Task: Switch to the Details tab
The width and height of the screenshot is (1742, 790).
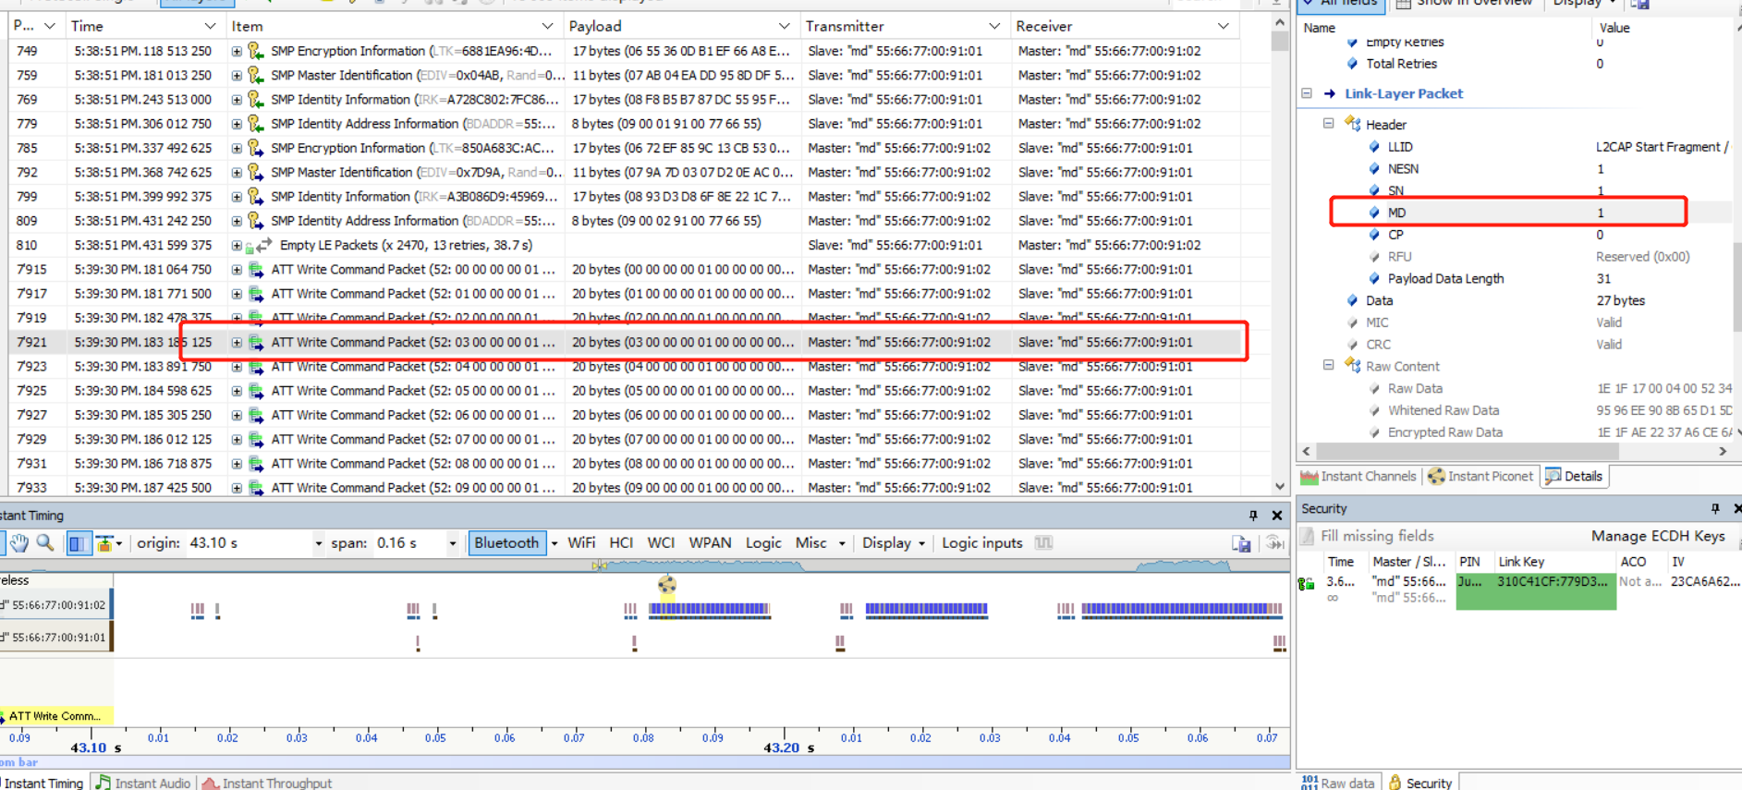Action: (1574, 477)
